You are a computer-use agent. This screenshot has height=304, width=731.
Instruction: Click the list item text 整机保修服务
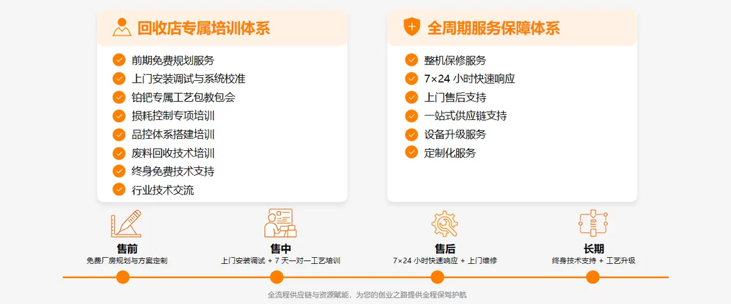(455, 61)
